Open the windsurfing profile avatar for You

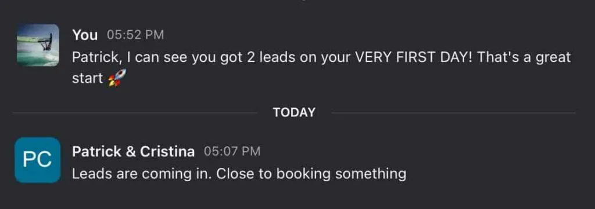click(x=38, y=45)
